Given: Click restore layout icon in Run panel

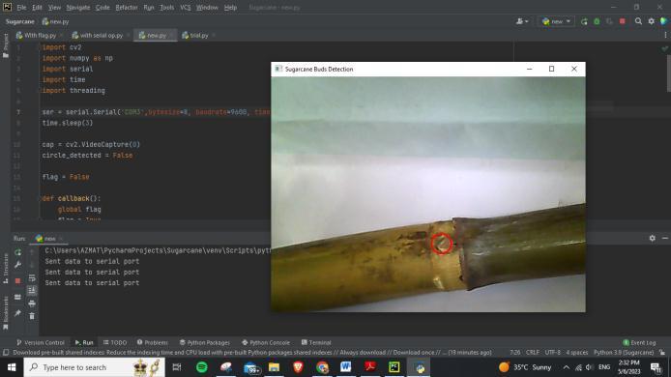Looking at the screenshot, I should point(17,297).
